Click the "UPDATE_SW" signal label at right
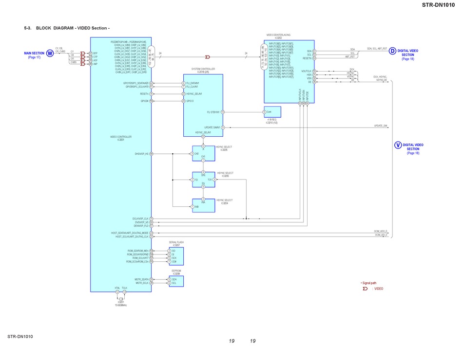This screenshot has height=346, width=463. tap(381, 126)
